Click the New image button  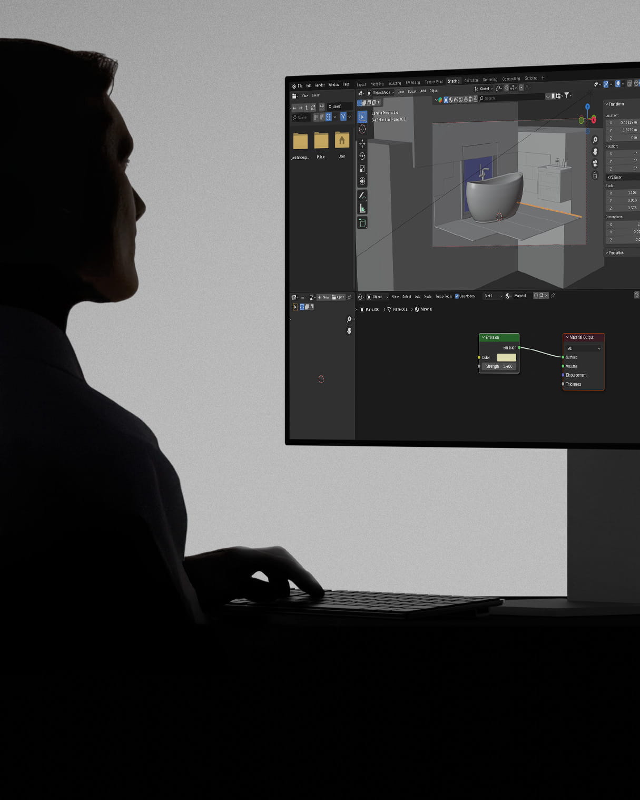[323, 297]
